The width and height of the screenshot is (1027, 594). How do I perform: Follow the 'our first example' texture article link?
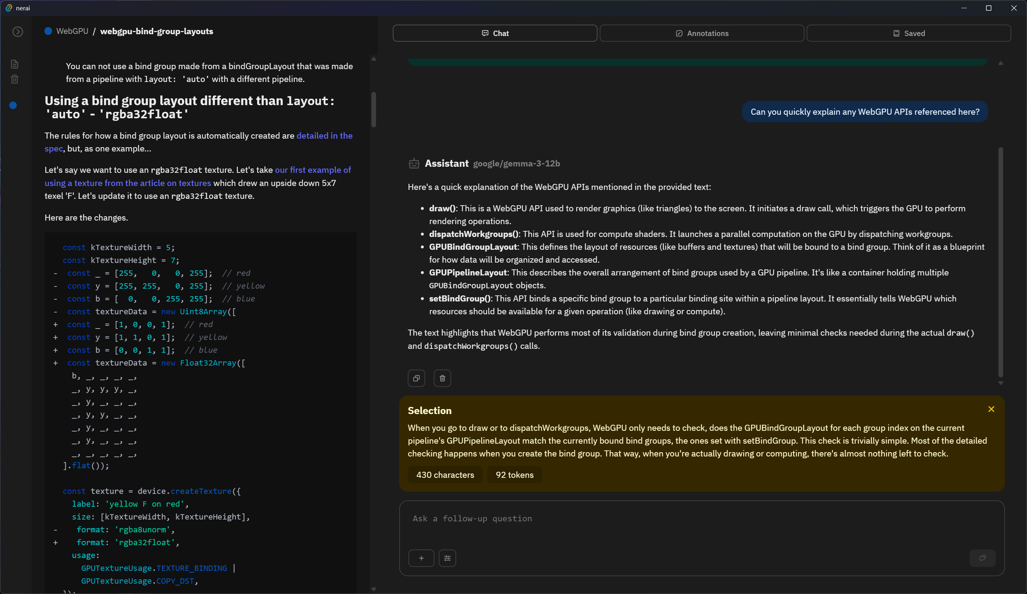(313, 170)
